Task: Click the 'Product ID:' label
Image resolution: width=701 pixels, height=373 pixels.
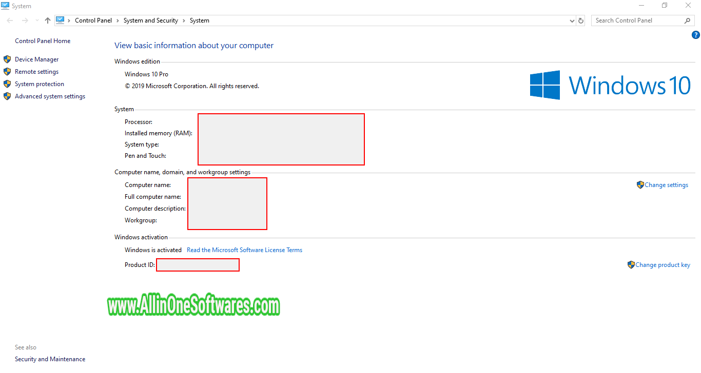Action: [140, 265]
